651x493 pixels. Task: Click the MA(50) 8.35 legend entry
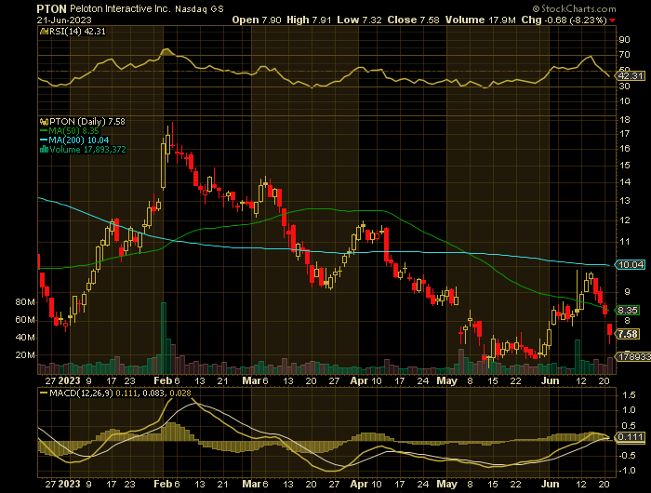point(70,131)
